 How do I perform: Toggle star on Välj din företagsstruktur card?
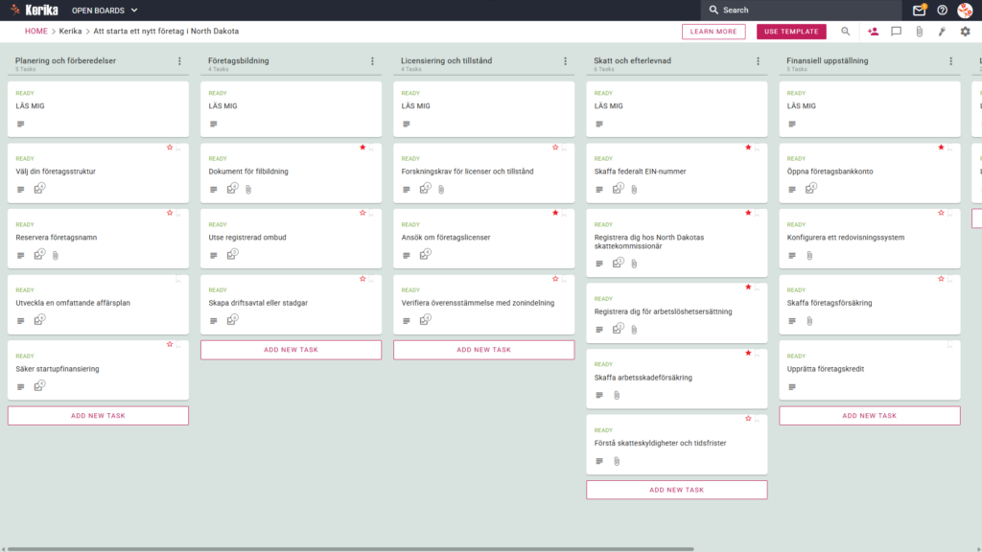(170, 148)
